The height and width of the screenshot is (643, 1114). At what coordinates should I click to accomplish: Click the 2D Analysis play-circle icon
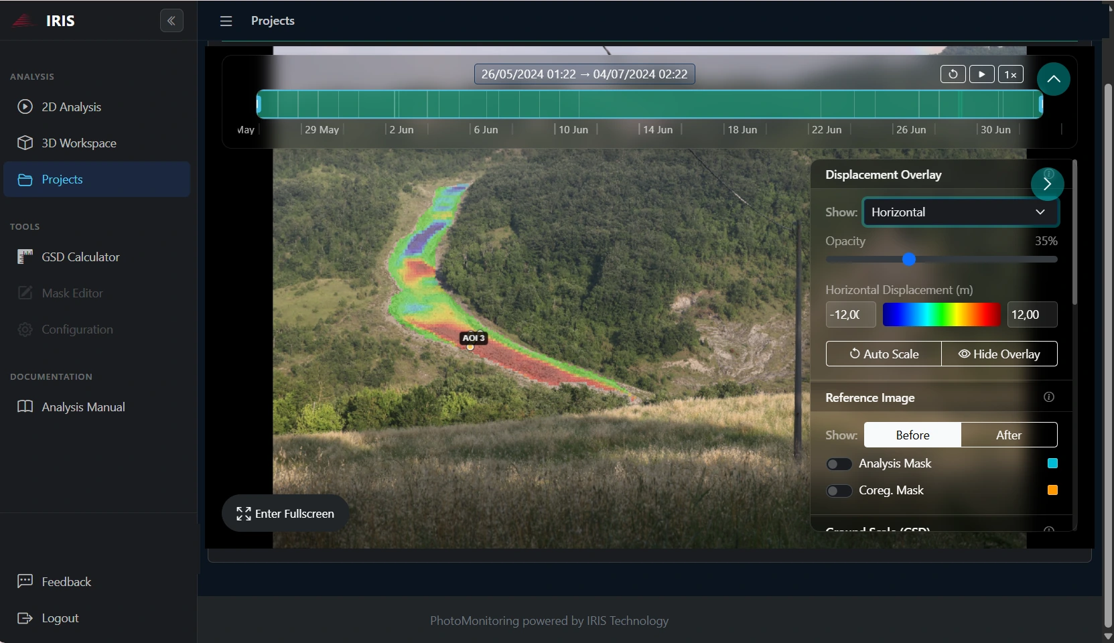pyautogui.click(x=25, y=106)
